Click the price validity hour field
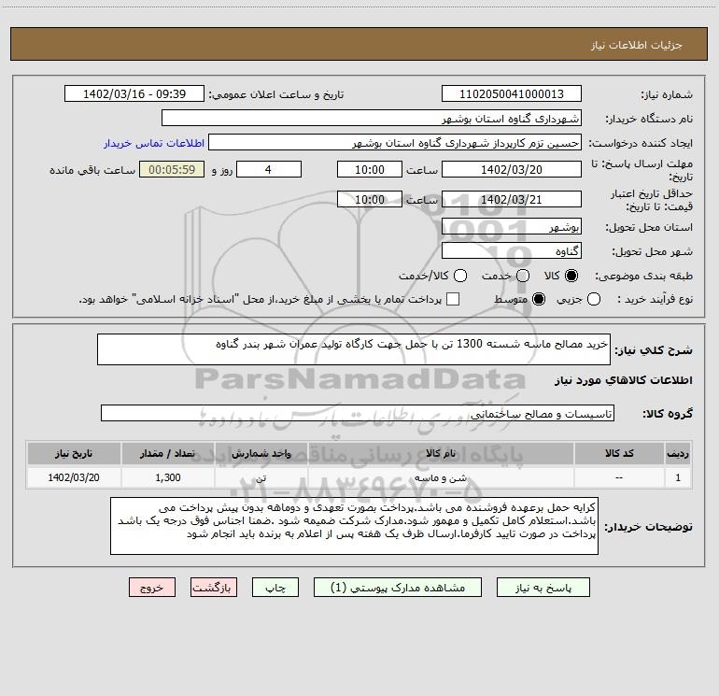719x696 pixels. [370, 199]
